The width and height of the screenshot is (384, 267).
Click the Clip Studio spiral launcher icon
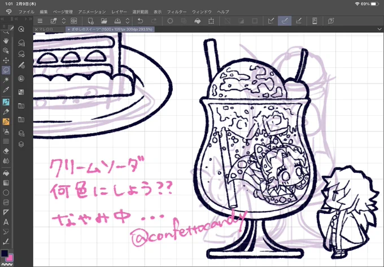[74, 21]
